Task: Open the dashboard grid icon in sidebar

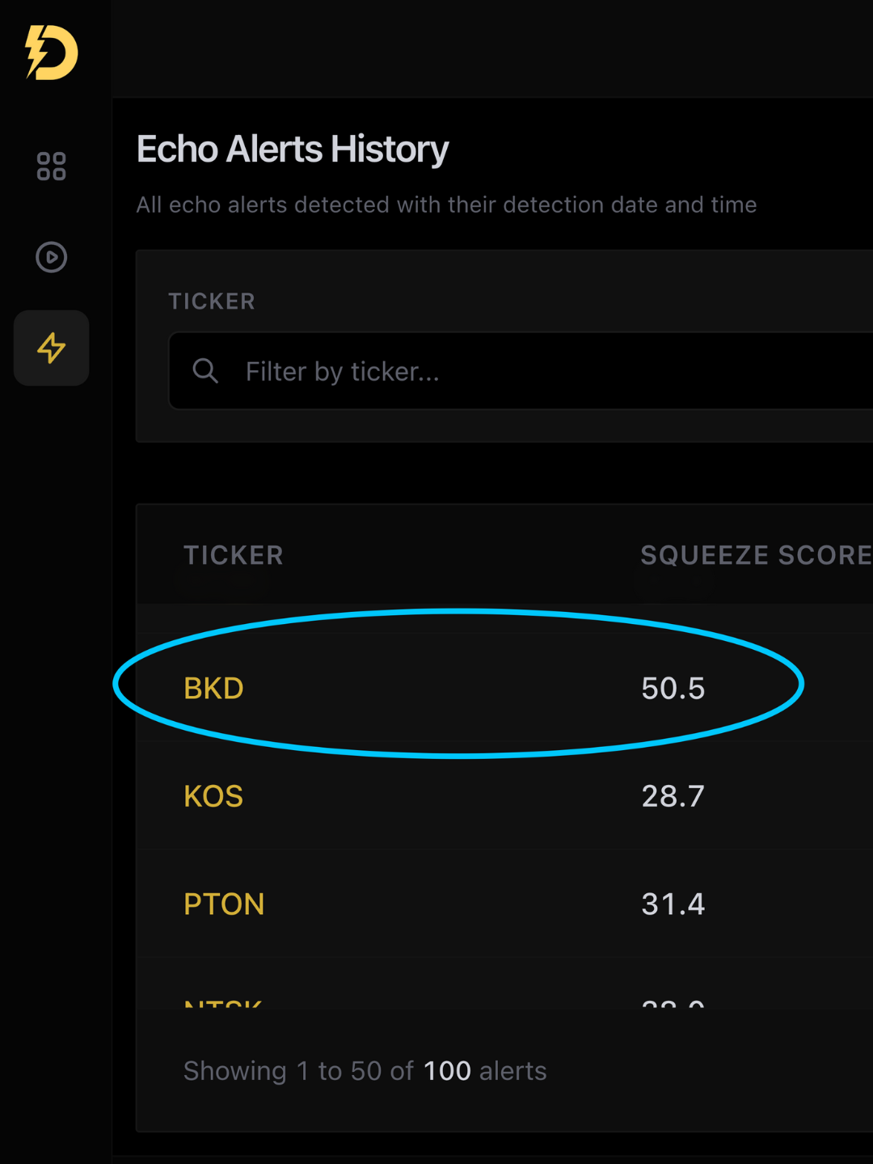Action: point(51,167)
